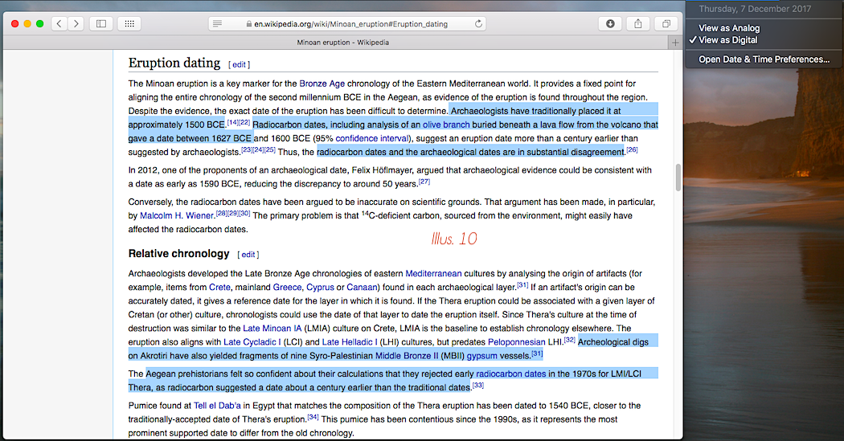This screenshot has width=844, height=441.
Task: Open the Share menu
Action: coord(638,23)
